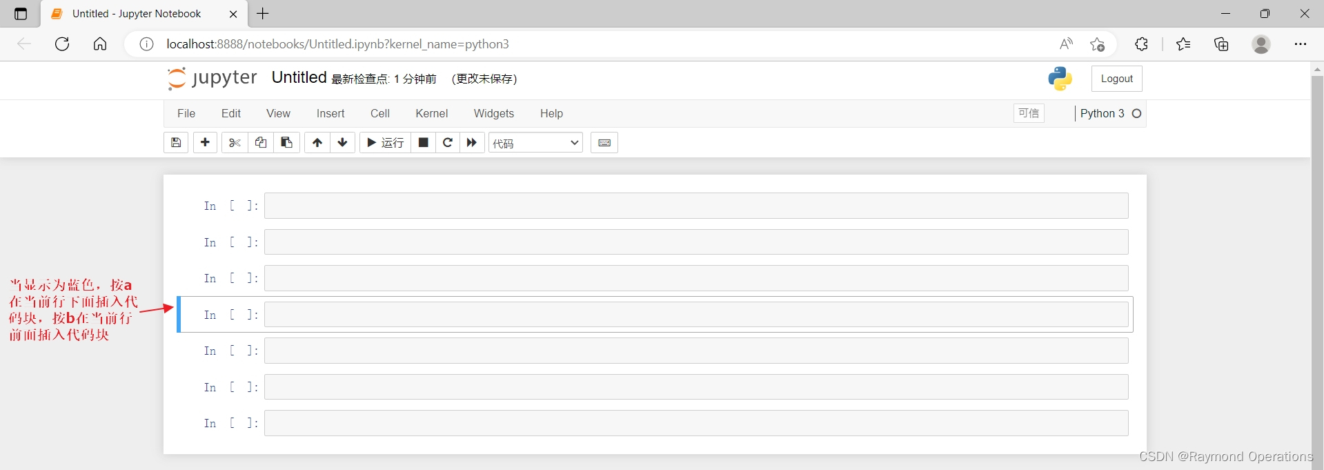Open the cell type dropdown showing 代码
The width and height of the screenshot is (1324, 470).
(535, 143)
